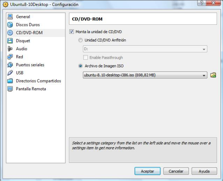Select the Discos Duros hard disk icon
This screenshot has height=181, width=223.
10,25
